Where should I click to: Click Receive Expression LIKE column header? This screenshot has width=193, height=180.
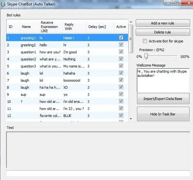(x=51, y=27)
